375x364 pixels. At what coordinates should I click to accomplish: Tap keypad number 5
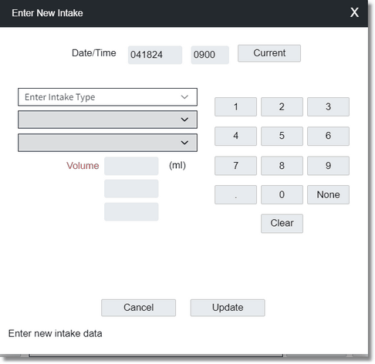click(x=282, y=136)
